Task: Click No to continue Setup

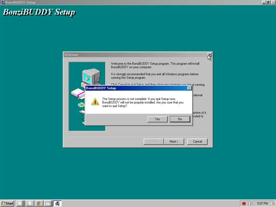Action: [180, 119]
